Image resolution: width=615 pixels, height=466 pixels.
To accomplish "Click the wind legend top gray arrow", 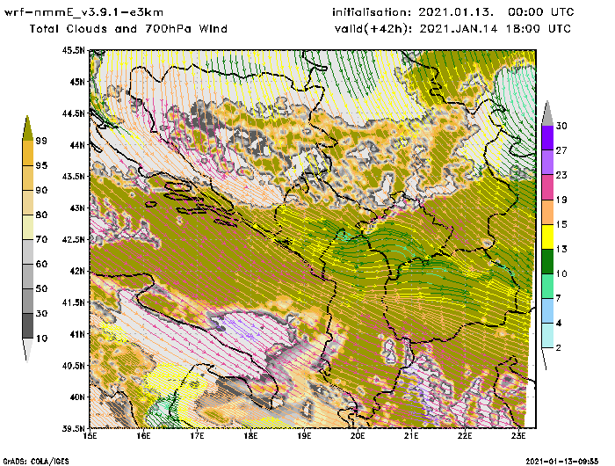I will pos(547,113).
